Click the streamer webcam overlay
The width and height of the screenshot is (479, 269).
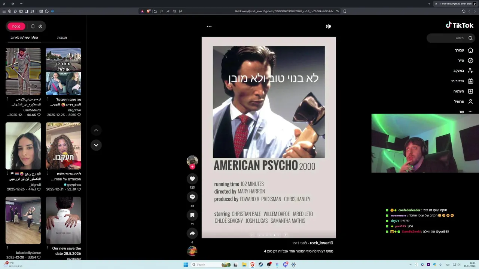coord(425,143)
